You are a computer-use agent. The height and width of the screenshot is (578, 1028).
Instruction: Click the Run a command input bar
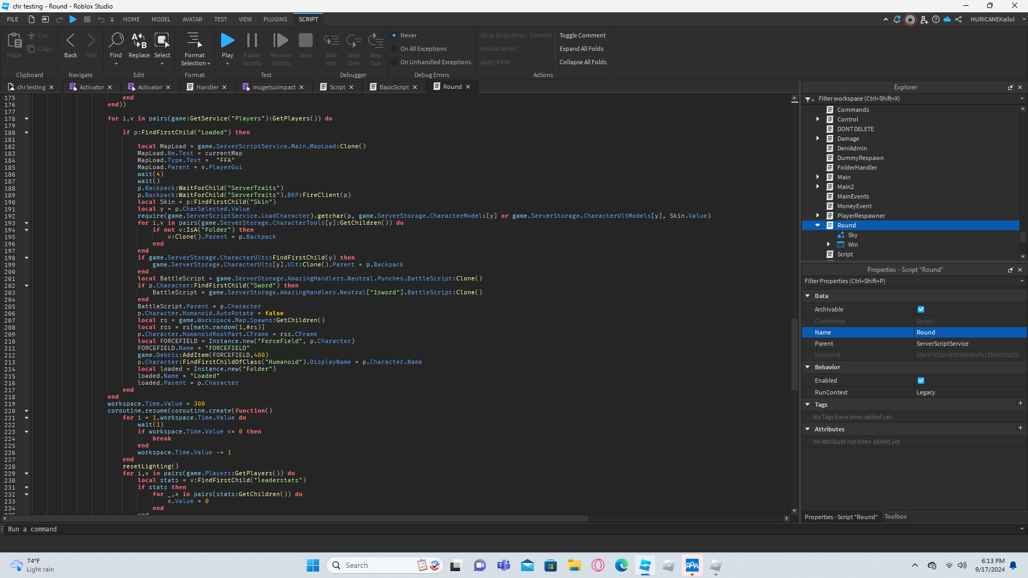(511, 529)
